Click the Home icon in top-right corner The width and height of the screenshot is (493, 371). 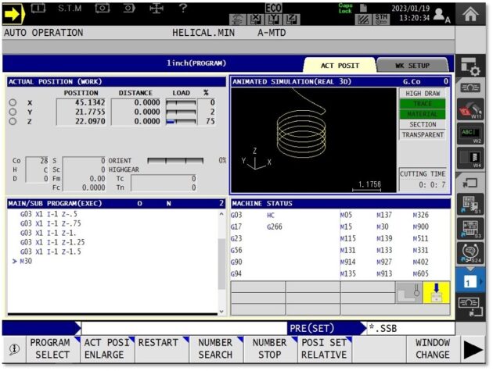pos(471,12)
